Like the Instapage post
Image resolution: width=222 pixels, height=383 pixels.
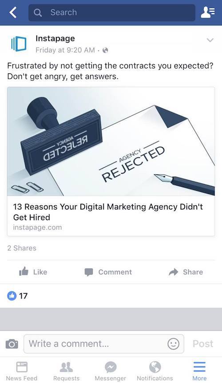click(x=33, y=272)
